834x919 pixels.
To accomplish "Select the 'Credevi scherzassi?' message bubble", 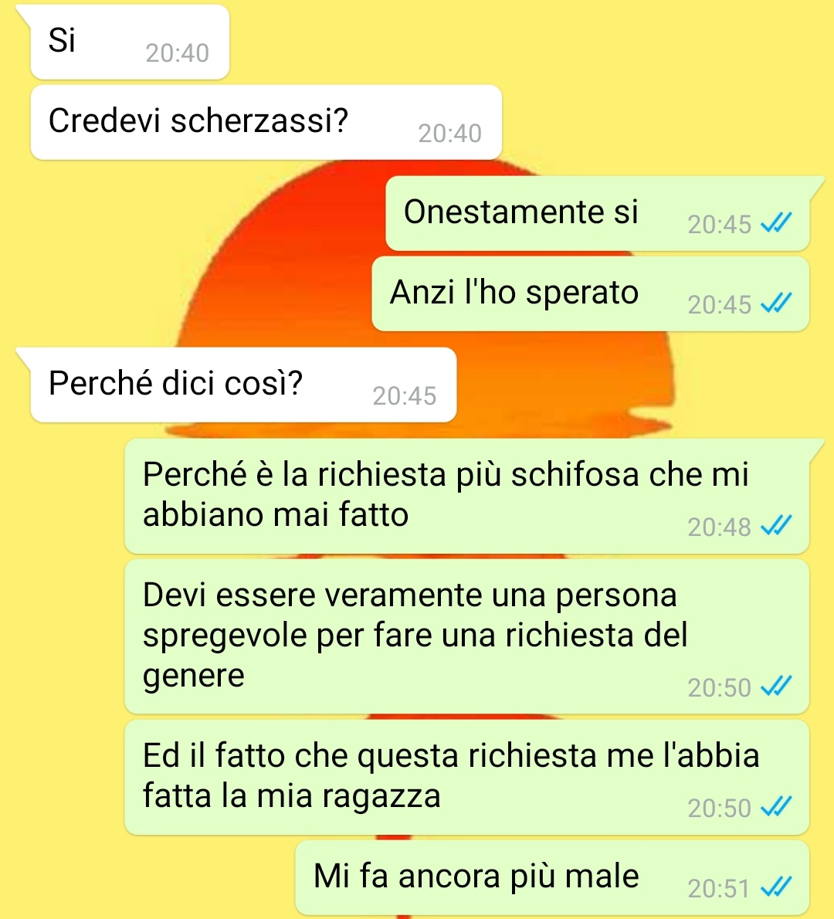I will click(266, 122).
